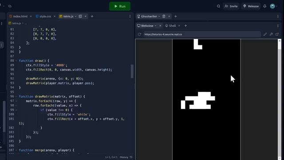Image resolution: width=284 pixels, height=160 pixels.
Task: Collapse the row.forEach fold arrow on line 98
Action: click(x=16, y=105)
